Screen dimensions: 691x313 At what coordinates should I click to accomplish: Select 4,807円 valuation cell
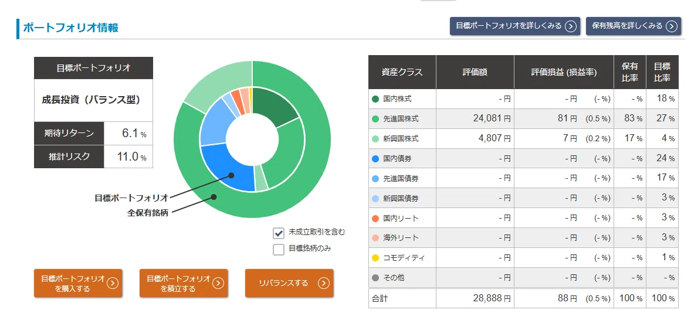pos(475,139)
